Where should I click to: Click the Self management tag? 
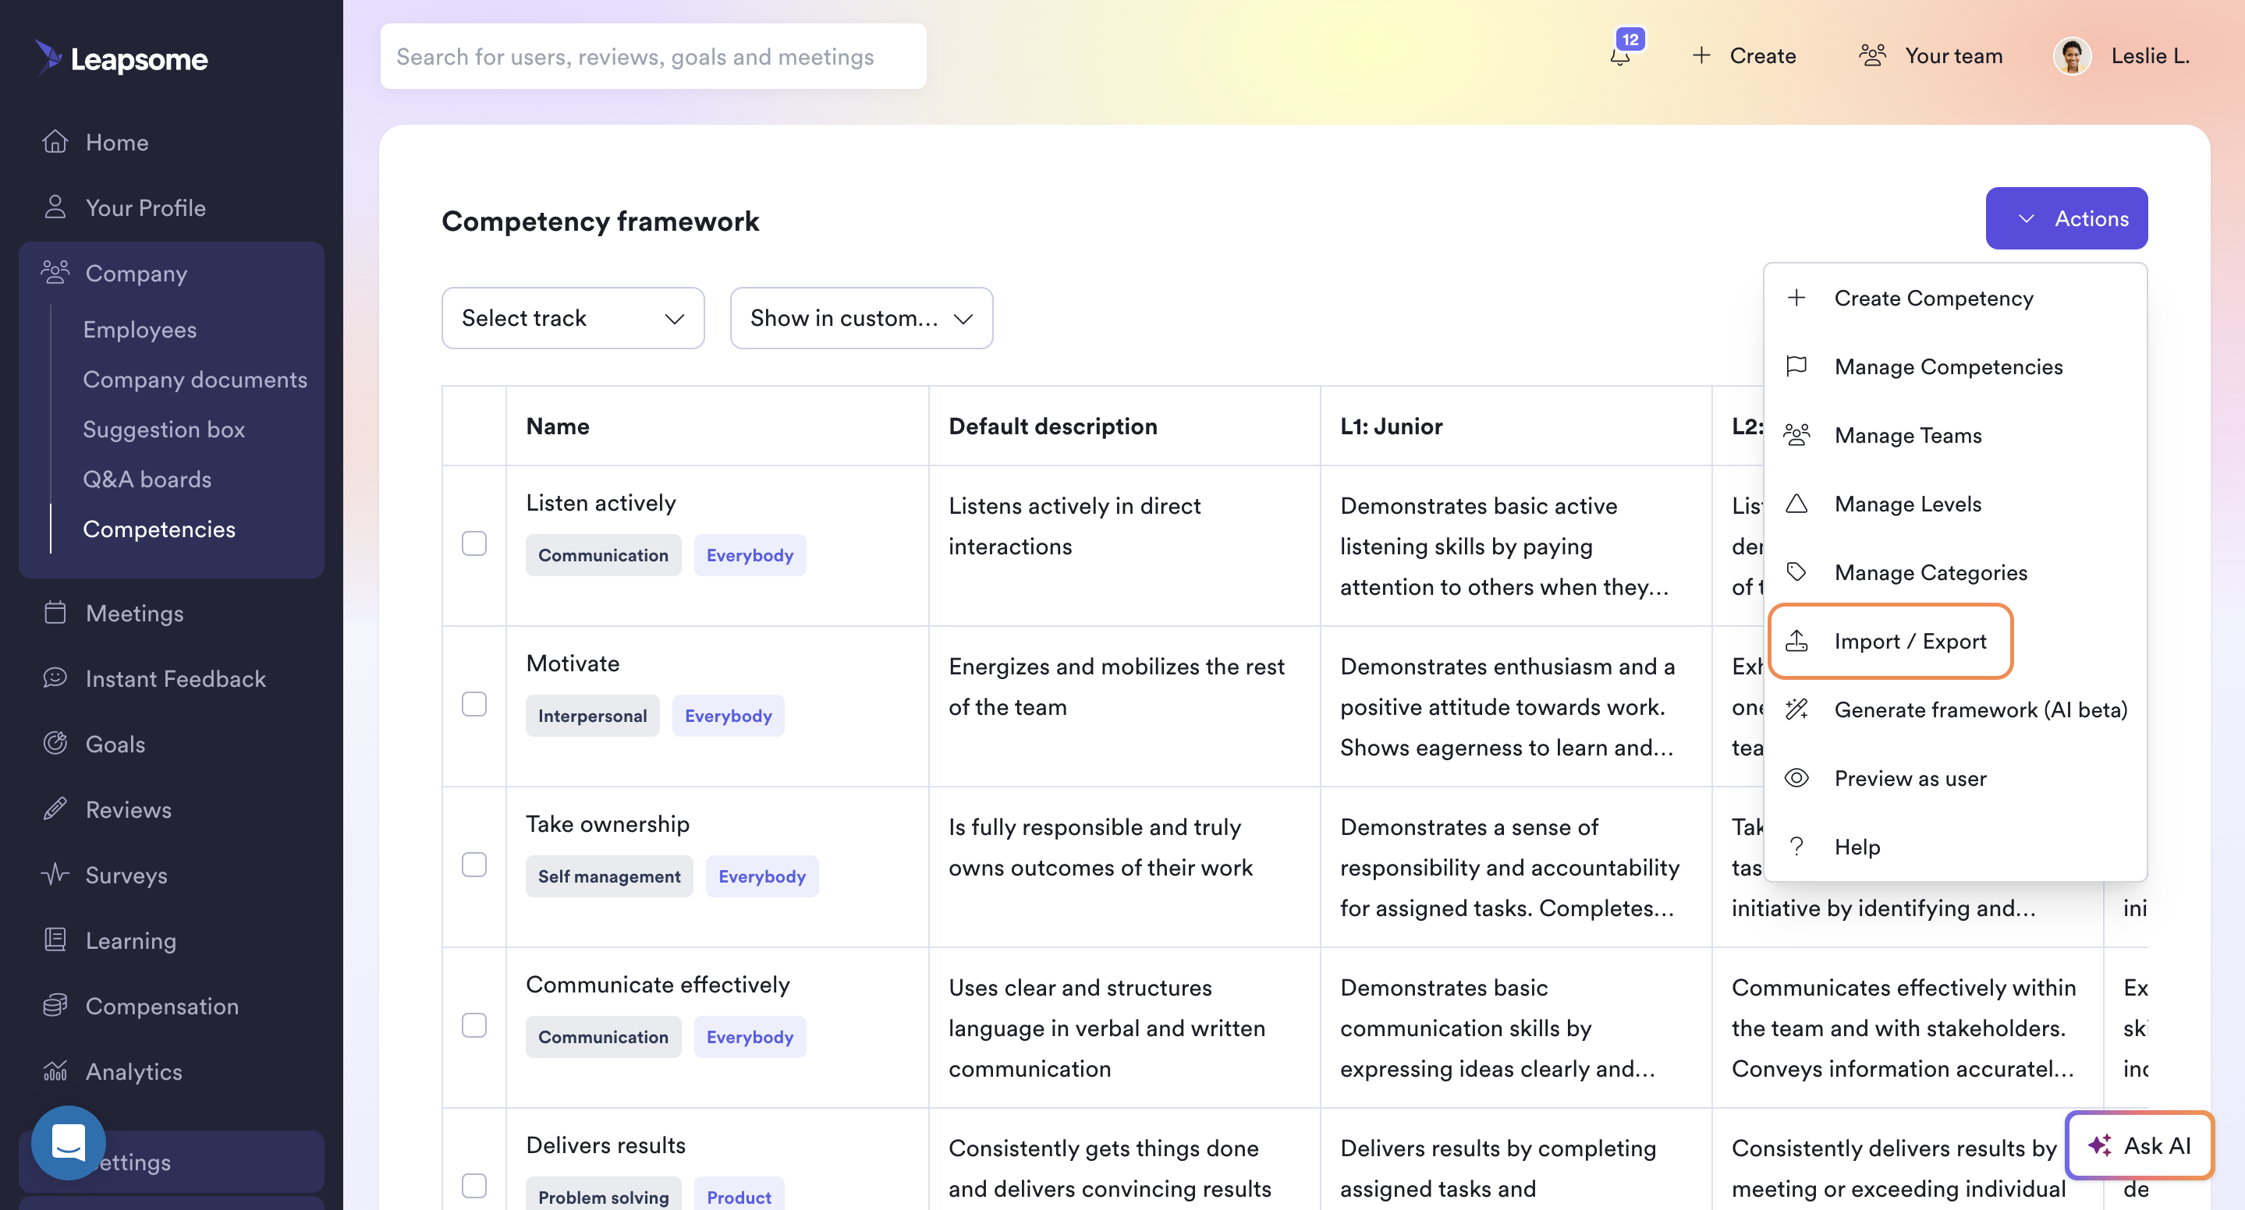pos(608,876)
